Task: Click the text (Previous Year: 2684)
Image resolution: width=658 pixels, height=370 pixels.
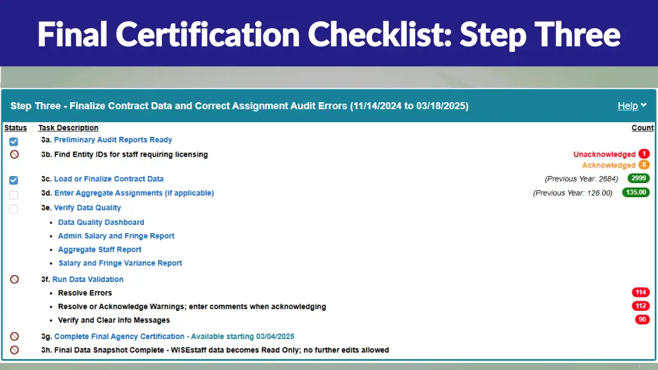Action: pyautogui.click(x=581, y=179)
